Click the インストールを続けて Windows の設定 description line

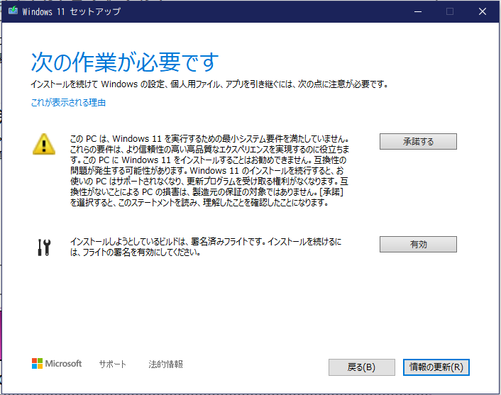click(x=209, y=84)
